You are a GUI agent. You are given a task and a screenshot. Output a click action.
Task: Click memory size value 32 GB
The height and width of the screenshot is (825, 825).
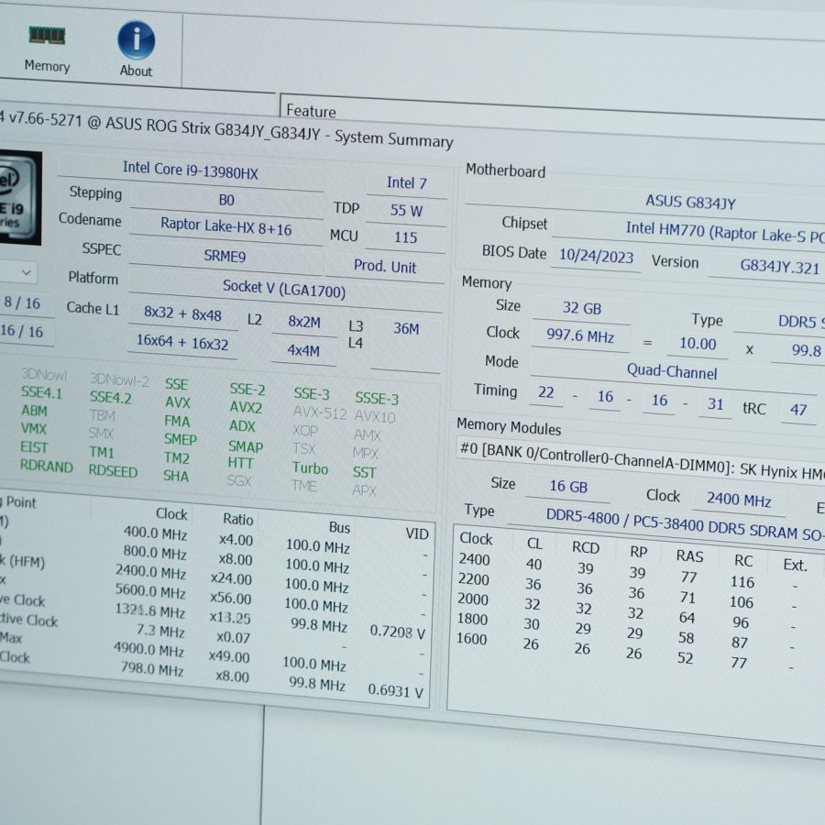pos(581,308)
